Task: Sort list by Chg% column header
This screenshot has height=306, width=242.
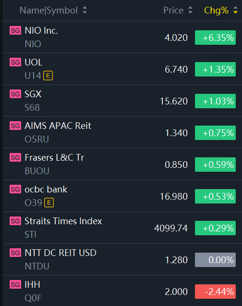Action: [x=216, y=10]
